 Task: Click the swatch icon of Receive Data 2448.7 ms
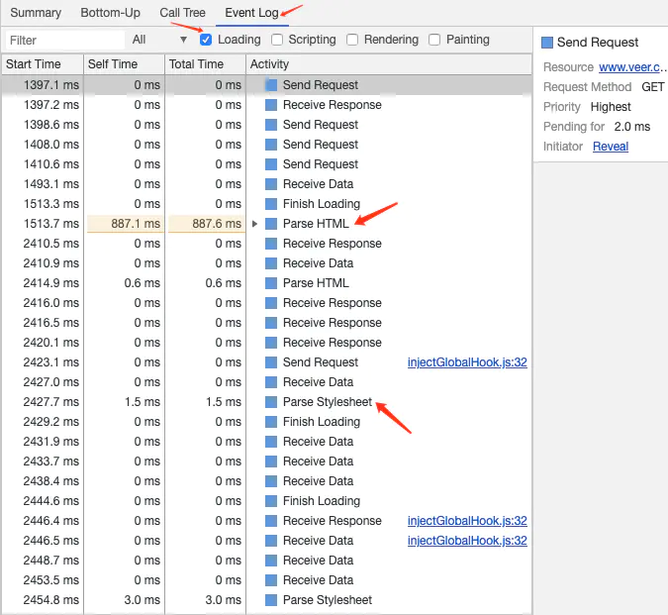(271, 561)
